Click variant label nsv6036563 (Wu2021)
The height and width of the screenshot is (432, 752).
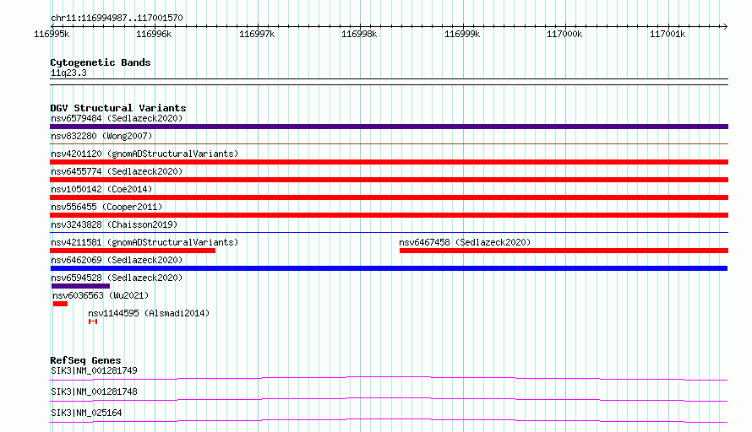(x=101, y=295)
